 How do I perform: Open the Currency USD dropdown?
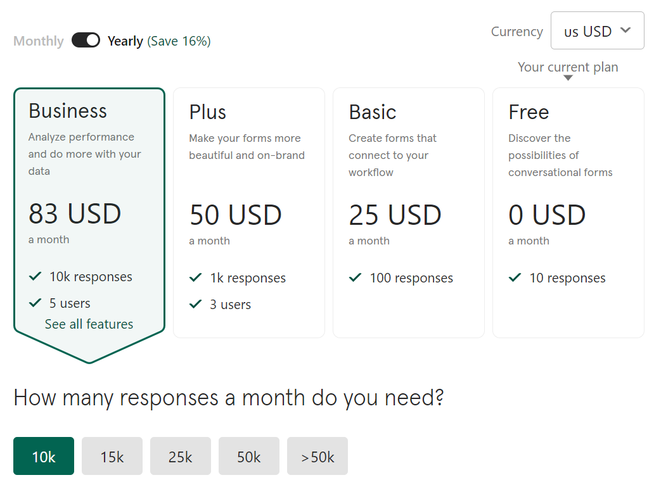[597, 30]
